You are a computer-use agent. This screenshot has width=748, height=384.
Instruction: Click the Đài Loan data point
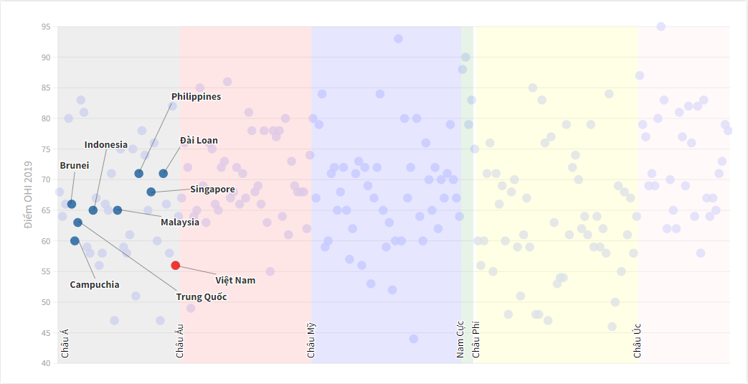(x=164, y=174)
